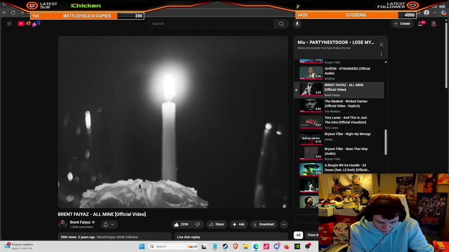The height and width of the screenshot is (252, 449).
Task: Select the All filter chip
Action: pos(298,235)
